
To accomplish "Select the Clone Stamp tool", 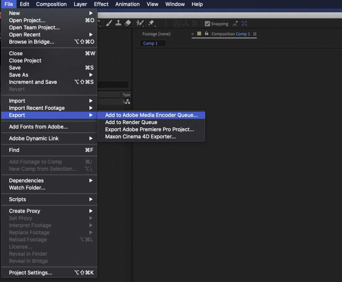I will 118,23.
